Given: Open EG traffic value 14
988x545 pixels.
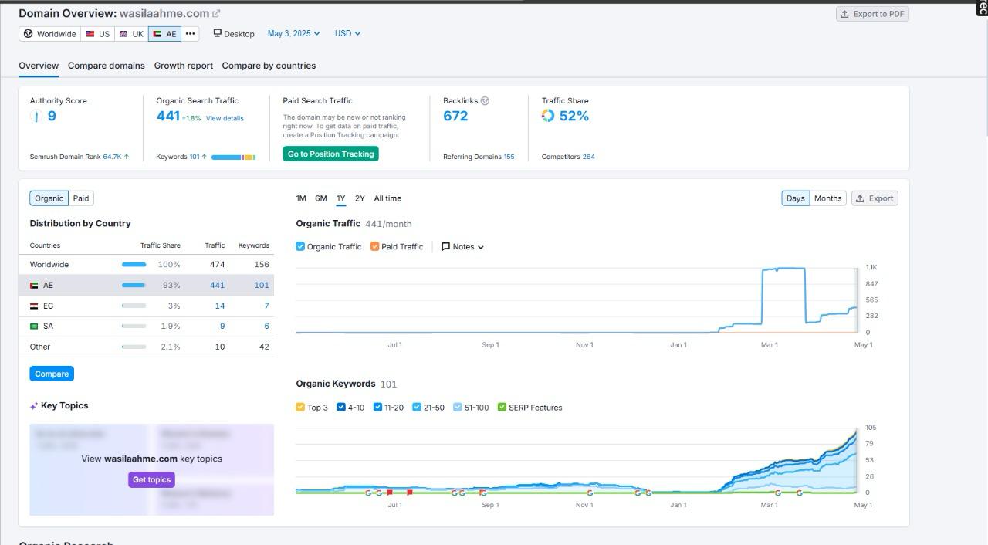Looking at the screenshot, I should pyautogui.click(x=219, y=306).
